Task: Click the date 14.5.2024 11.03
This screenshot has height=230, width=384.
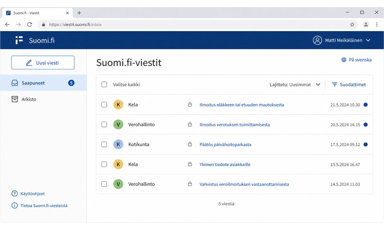Action: [x=345, y=184]
